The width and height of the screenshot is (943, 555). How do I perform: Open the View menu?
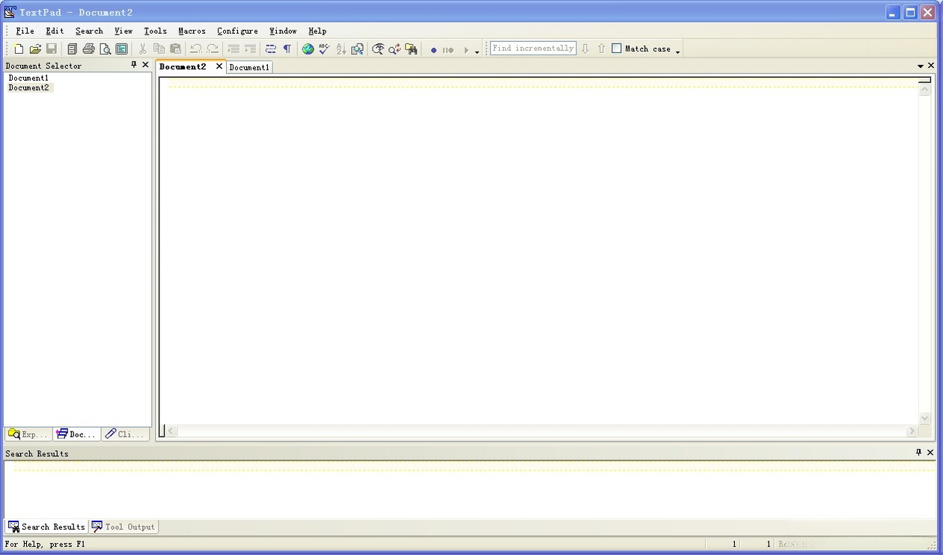point(123,31)
